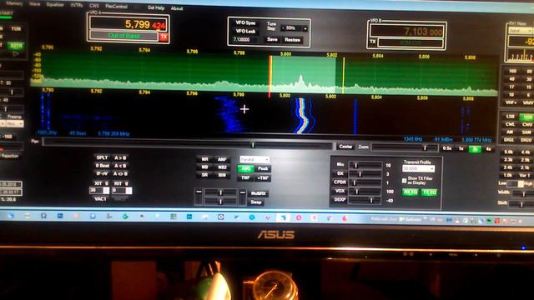Screen dimensions: 534x300
Task: Toggle the RX EQ button
Action: 410,192
